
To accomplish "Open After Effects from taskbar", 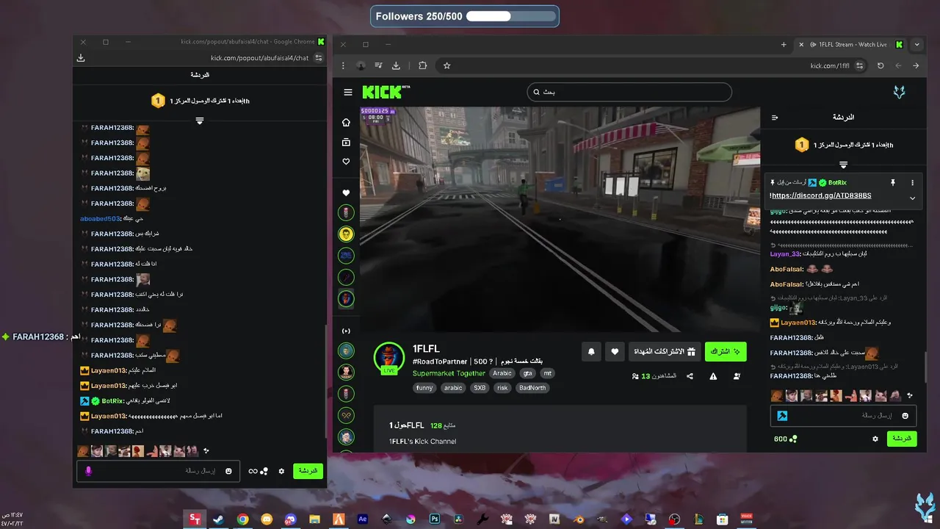I will pos(362,519).
